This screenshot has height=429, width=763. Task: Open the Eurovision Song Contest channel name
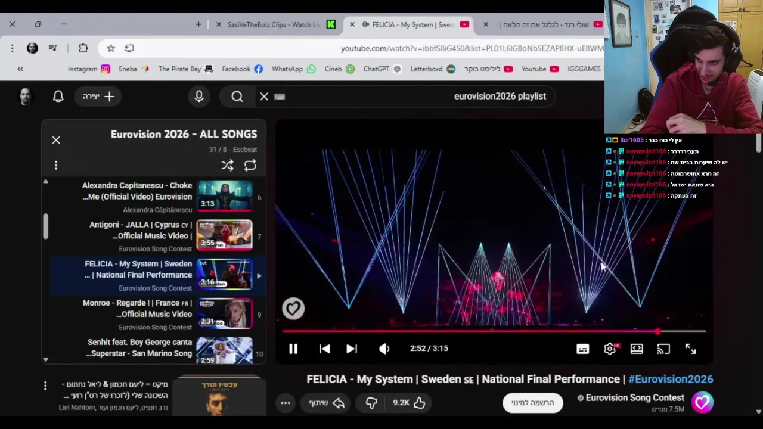point(635,397)
